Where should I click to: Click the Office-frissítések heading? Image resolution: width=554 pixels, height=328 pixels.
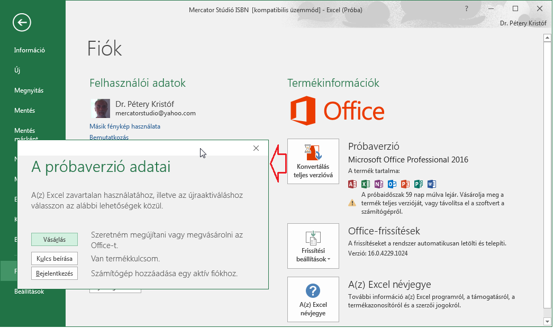pos(384,231)
